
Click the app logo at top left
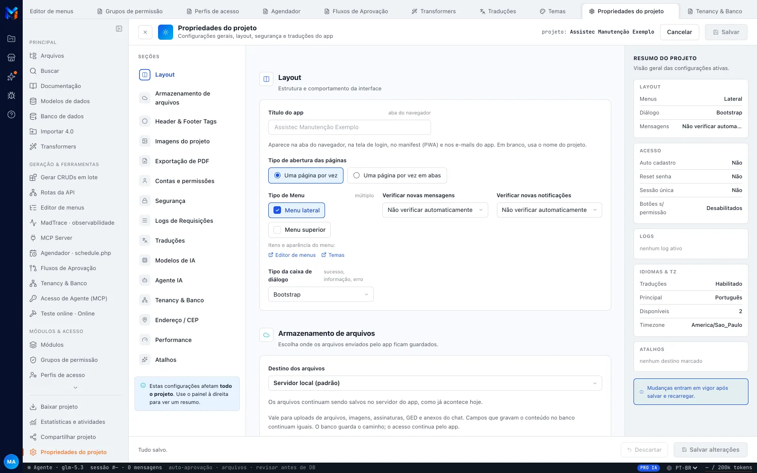[11, 13]
